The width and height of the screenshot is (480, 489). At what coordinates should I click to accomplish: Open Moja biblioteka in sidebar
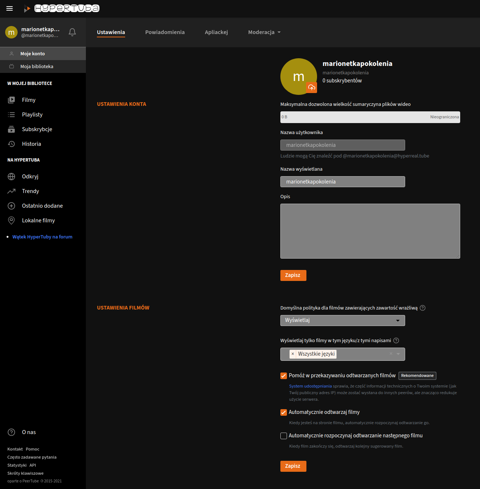[43, 66]
